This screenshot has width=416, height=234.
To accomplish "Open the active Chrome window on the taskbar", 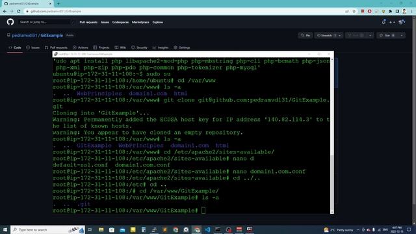I will pyautogui.click(x=196, y=229).
